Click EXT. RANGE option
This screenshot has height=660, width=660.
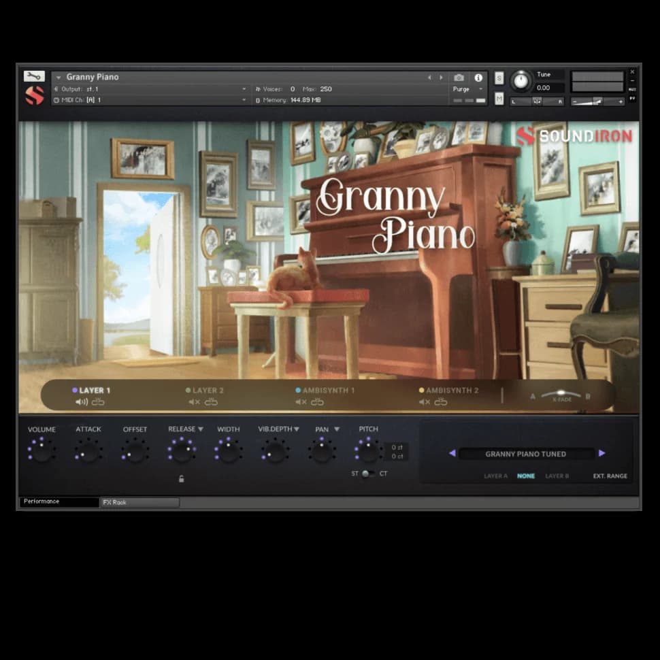click(610, 476)
